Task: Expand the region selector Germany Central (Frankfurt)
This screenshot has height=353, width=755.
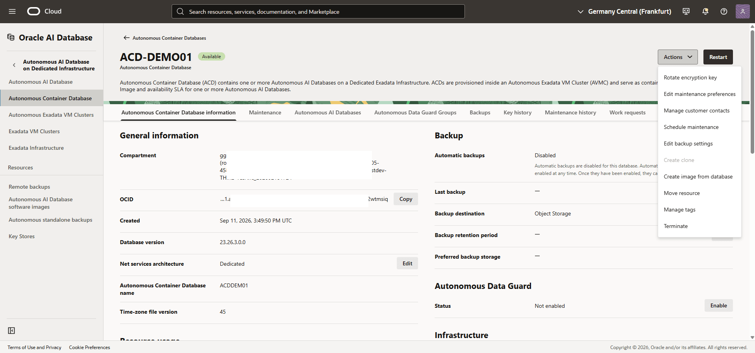Action: (x=624, y=11)
